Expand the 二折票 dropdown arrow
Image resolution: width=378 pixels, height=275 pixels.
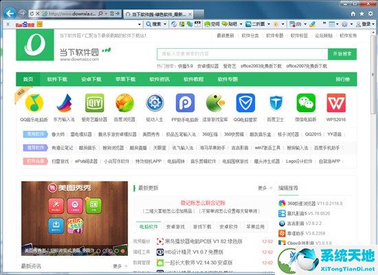269,24
